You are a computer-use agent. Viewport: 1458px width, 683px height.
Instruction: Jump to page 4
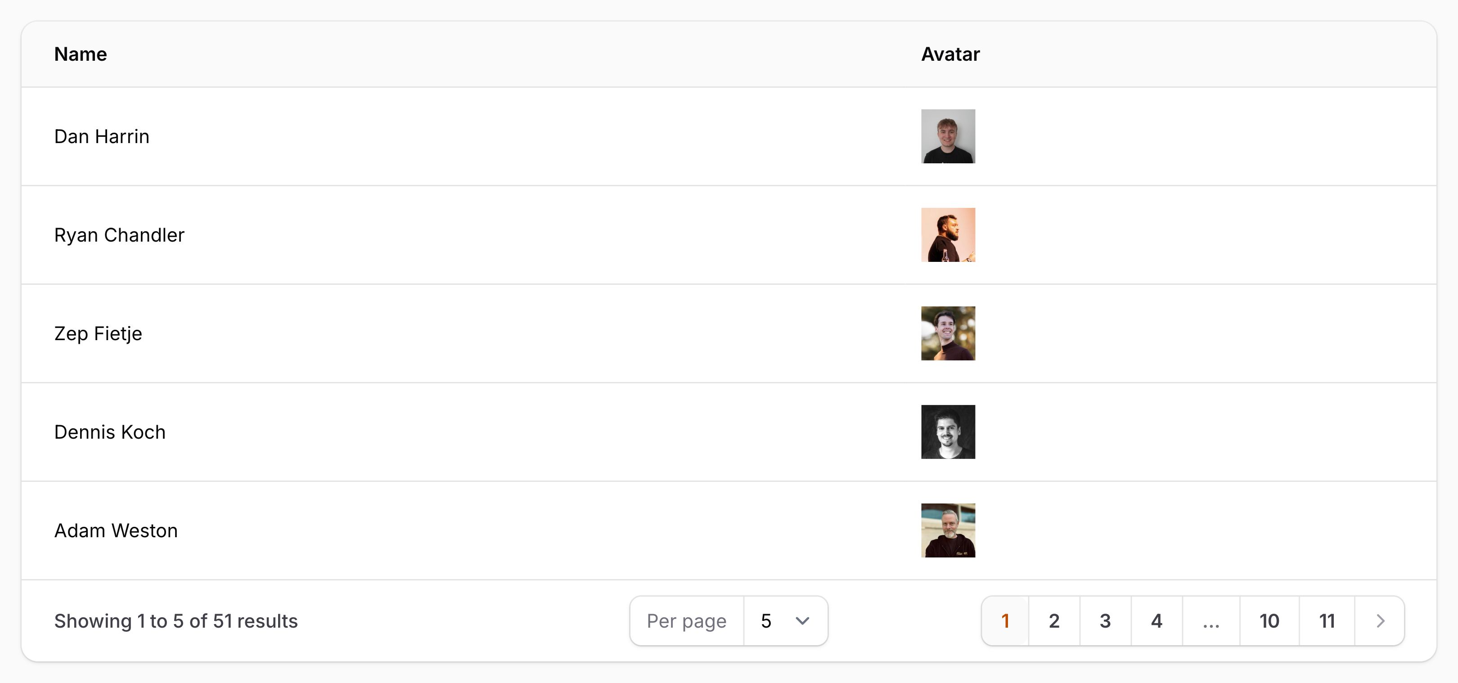(1156, 621)
